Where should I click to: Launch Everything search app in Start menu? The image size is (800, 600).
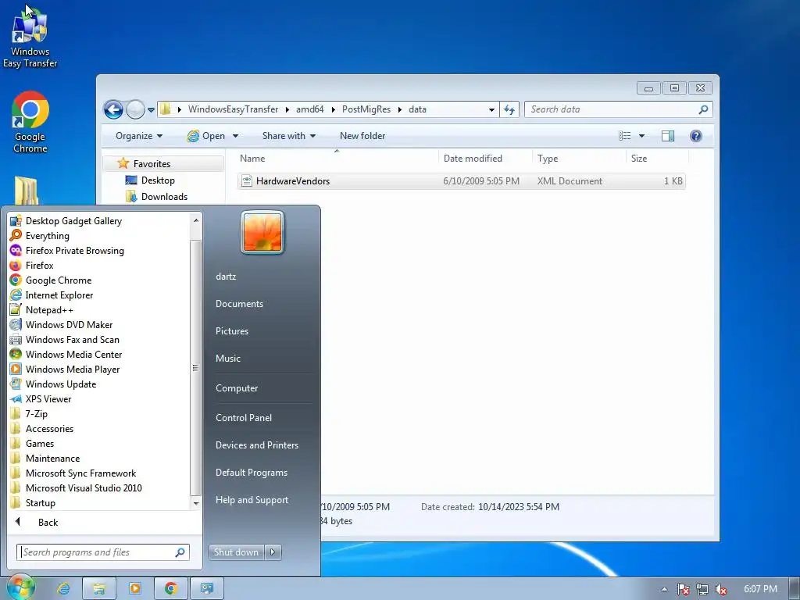click(x=47, y=236)
